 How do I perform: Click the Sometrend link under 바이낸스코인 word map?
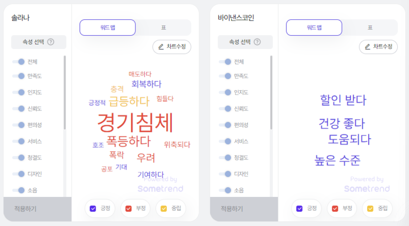[x=367, y=189]
